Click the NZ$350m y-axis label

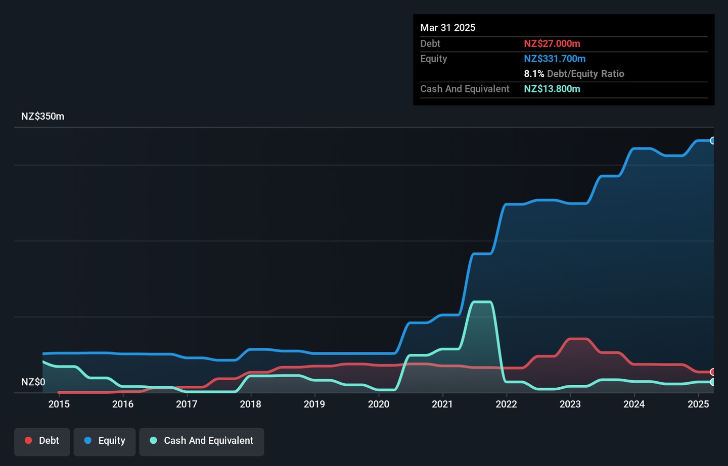pyautogui.click(x=42, y=116)
